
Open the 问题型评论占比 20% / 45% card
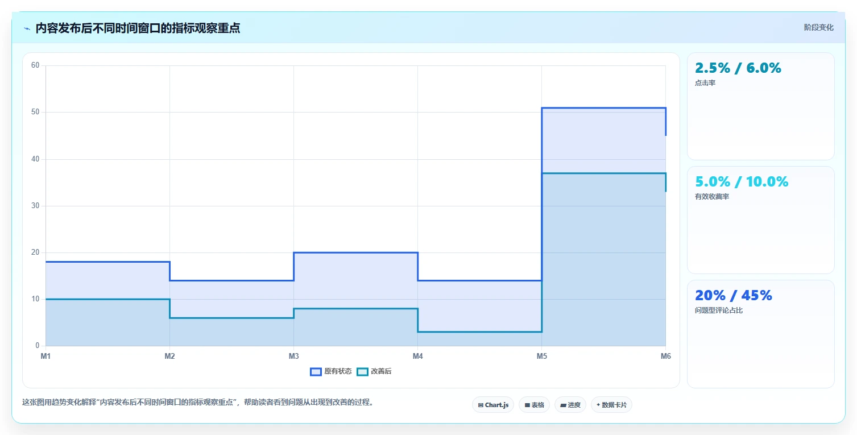pos(760,334)
